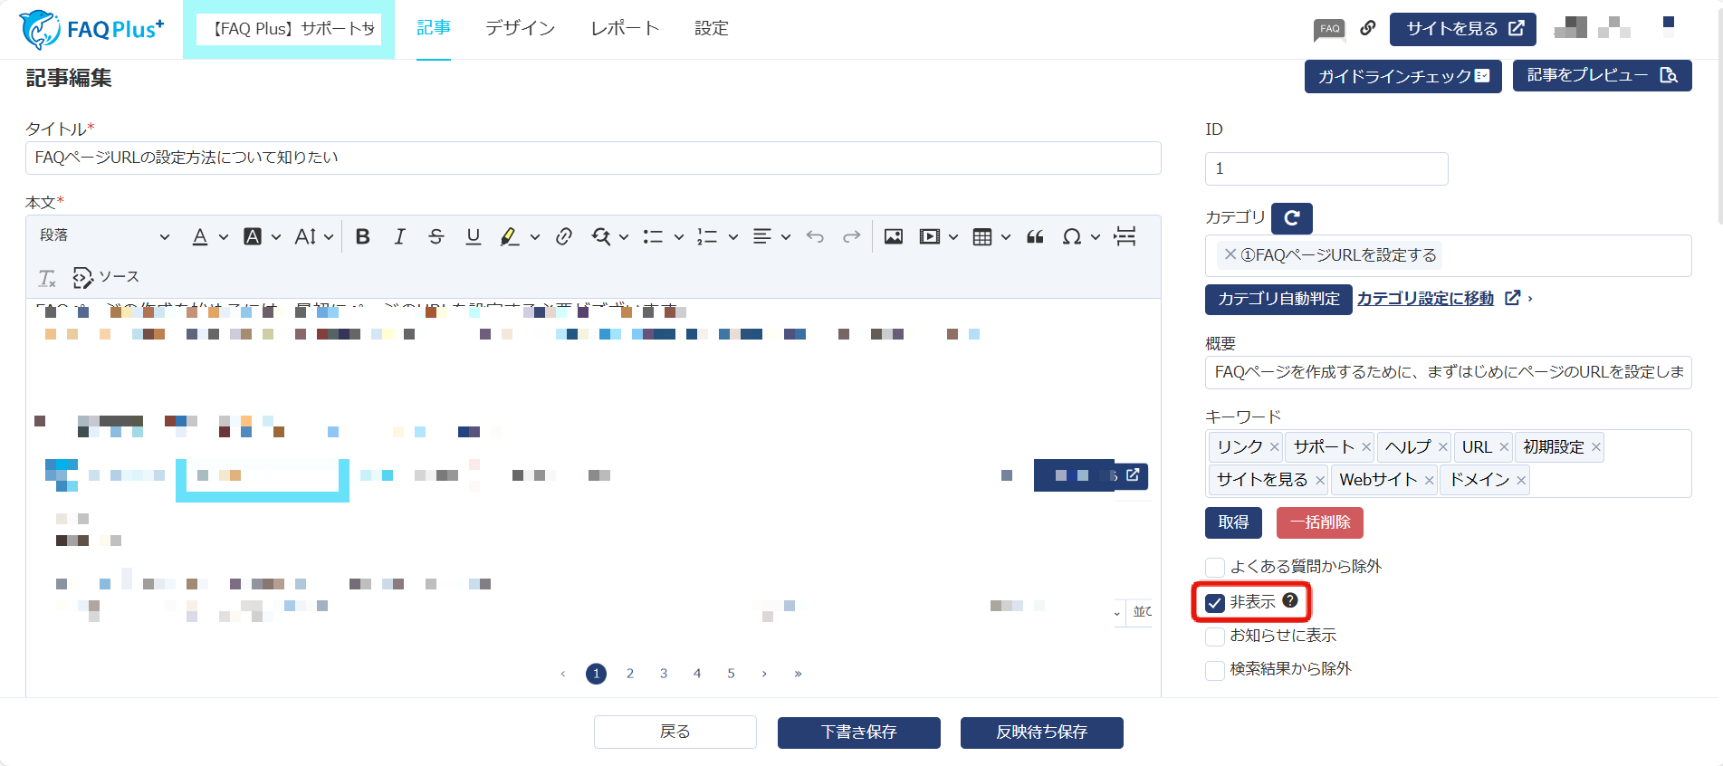The height and width of the screenshot is (766, 1723).
Task: Click the insert table icon
Action: (x=982, y=236)
